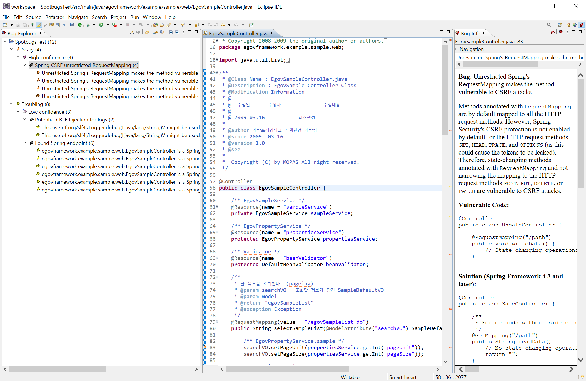The image size is (586, 381).
Task: Open the SpotBugs perspective button
Action: pos(581,25)
